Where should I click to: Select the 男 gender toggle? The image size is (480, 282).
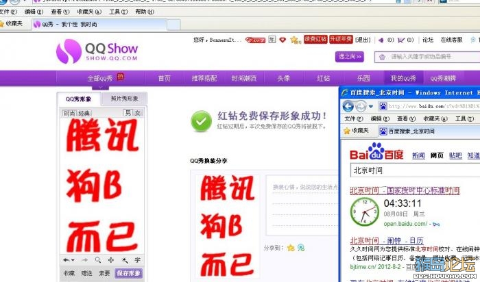pyautogui.click(x=128, y=113)
